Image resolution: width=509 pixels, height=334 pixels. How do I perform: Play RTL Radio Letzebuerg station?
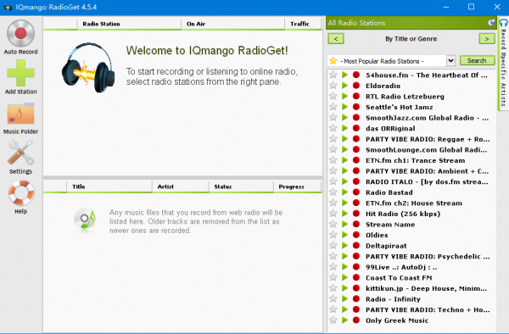[x=344, y=97]
